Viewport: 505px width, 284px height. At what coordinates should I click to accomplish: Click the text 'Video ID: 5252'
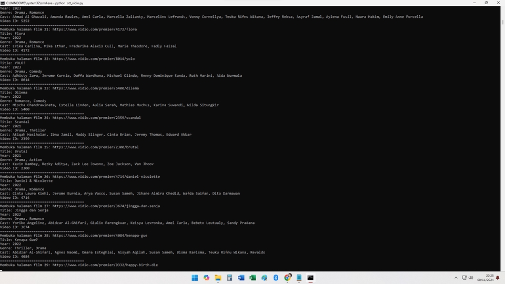click(x=15, y=21)
